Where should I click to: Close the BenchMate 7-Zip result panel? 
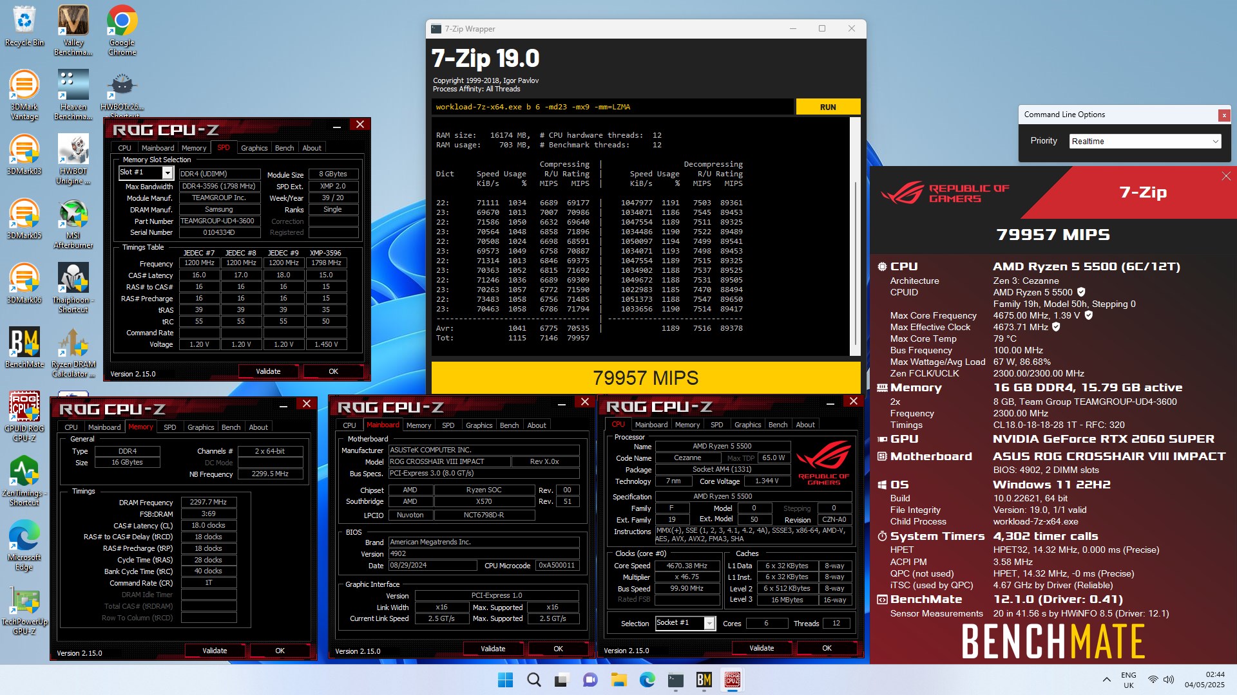click(1225, 176)
